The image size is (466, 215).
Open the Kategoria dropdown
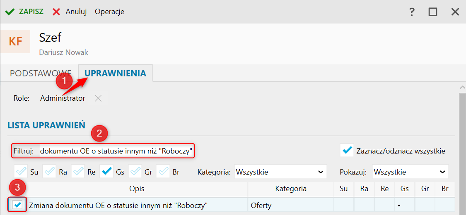click(280, 172)
